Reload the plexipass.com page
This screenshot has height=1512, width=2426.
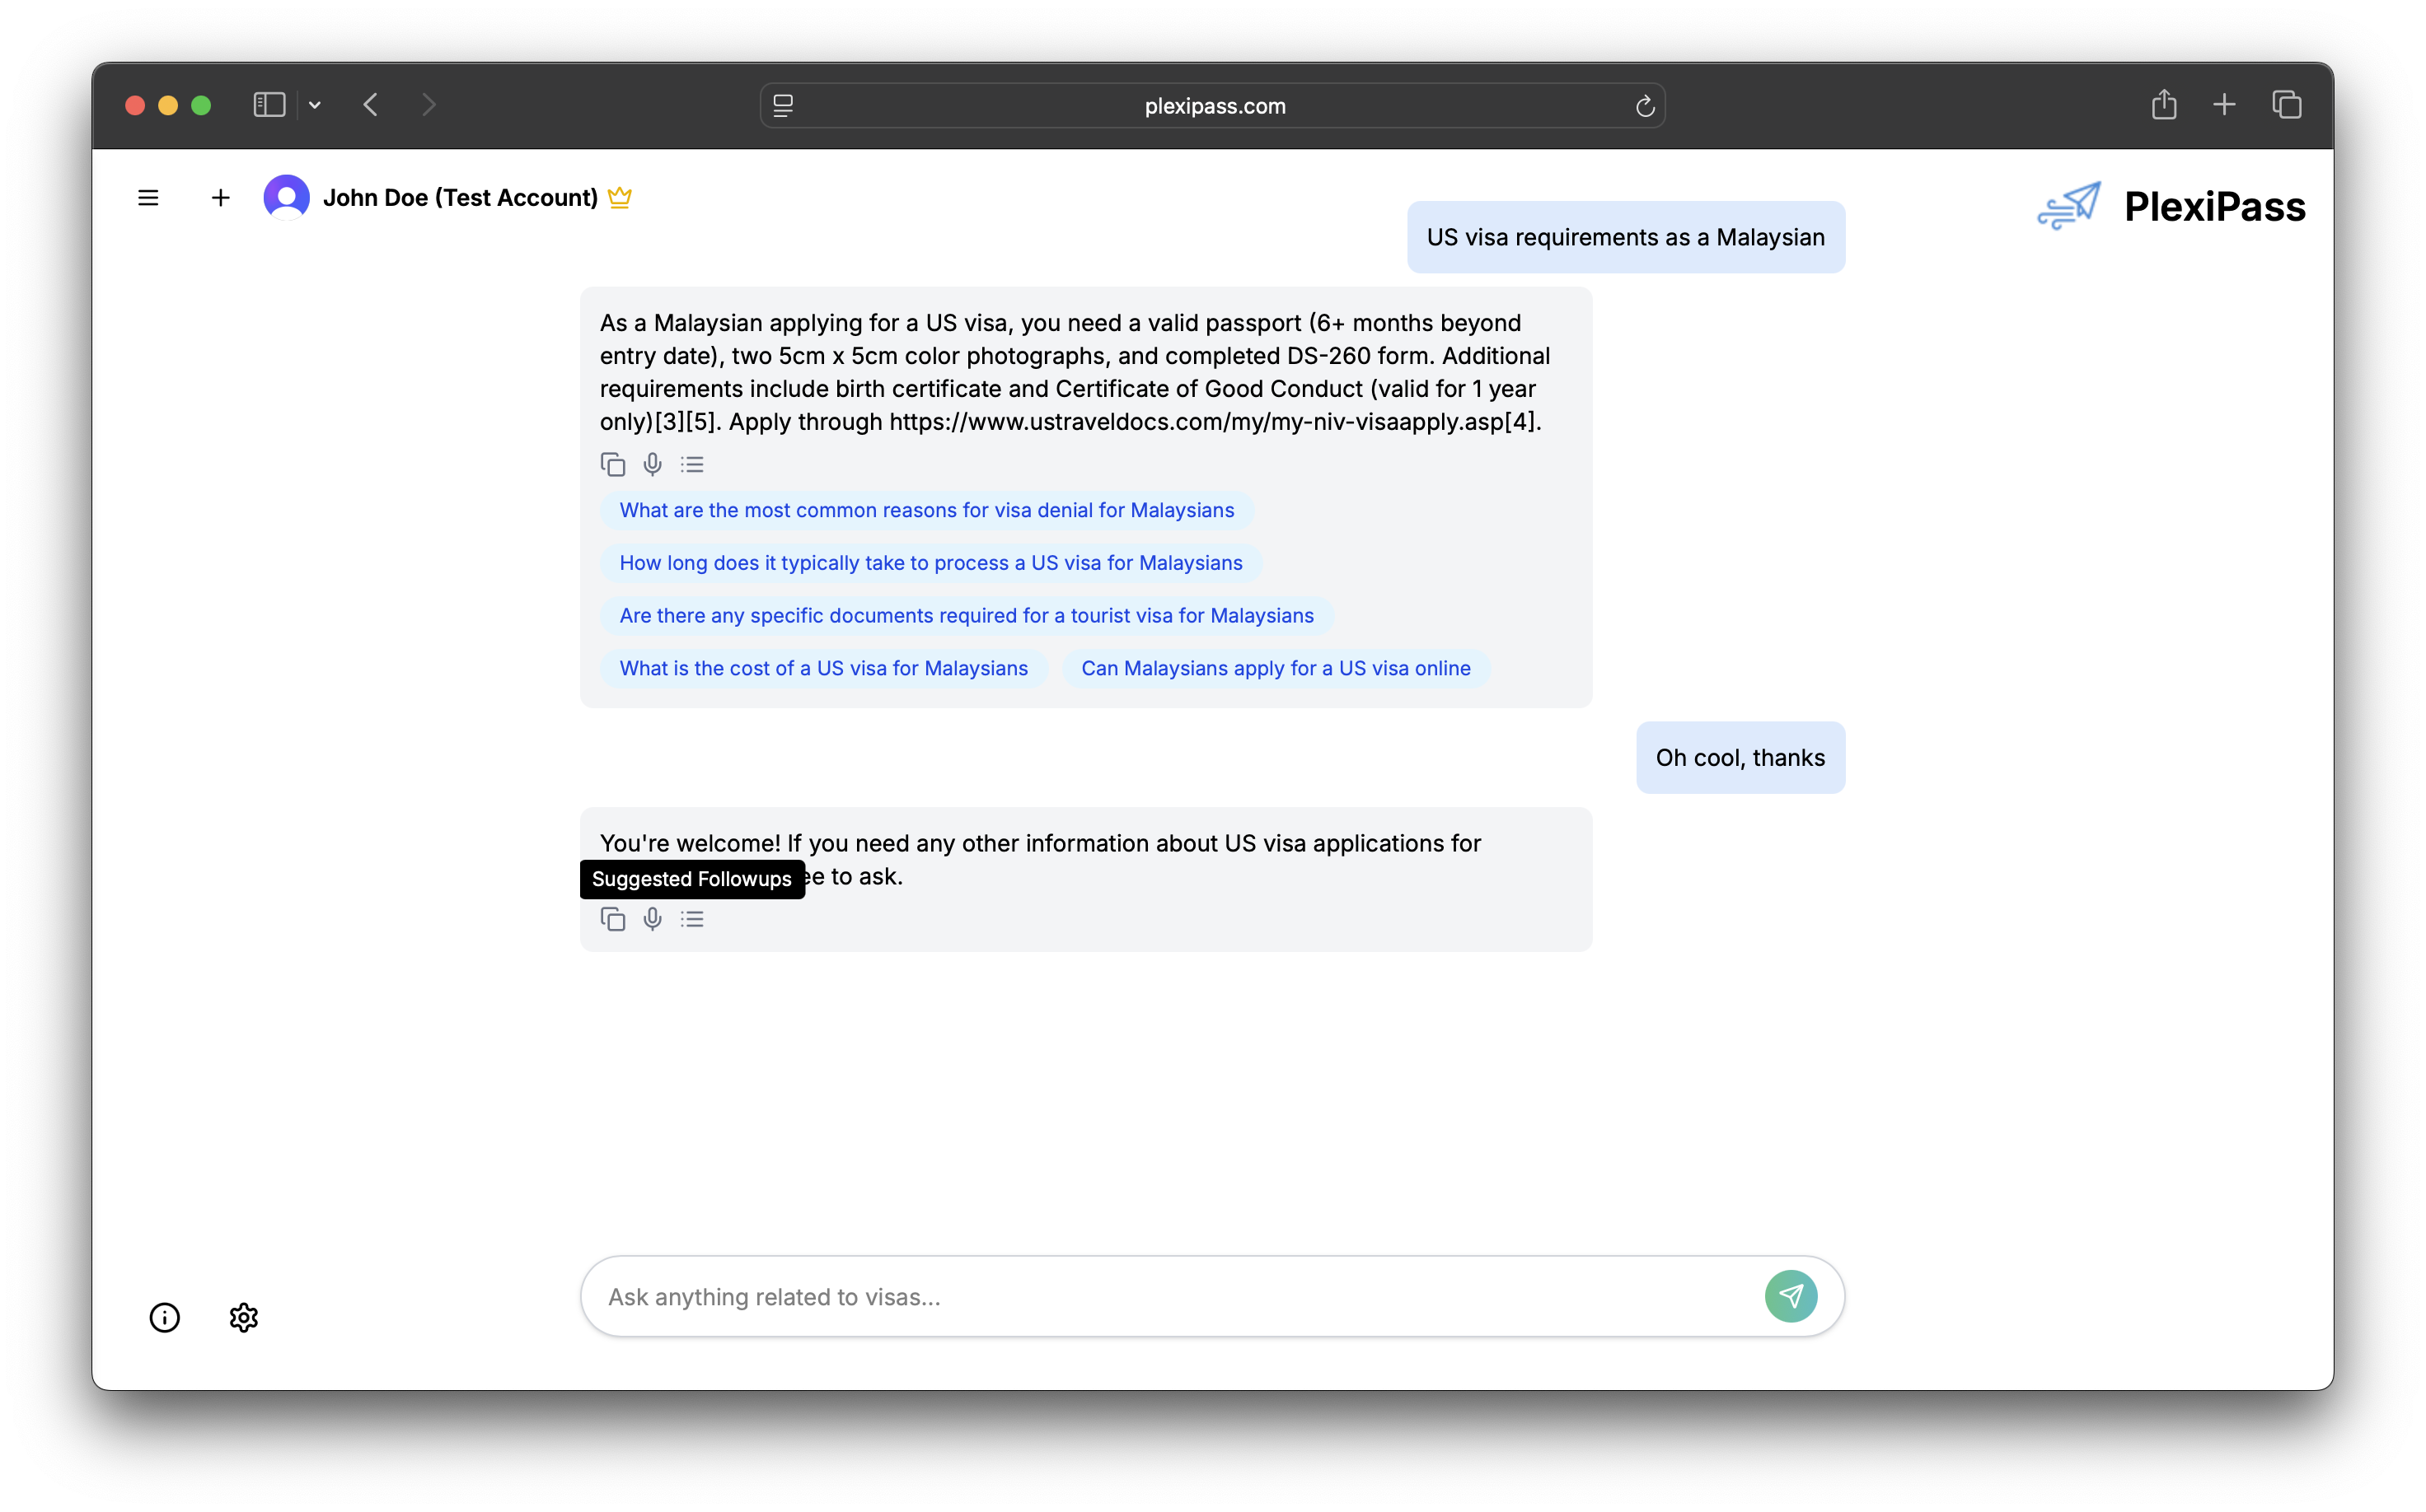tap(1644, 106)
